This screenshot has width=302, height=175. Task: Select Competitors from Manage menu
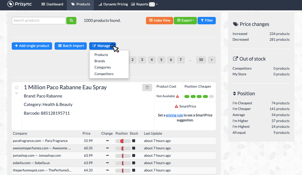coord(104,74)
